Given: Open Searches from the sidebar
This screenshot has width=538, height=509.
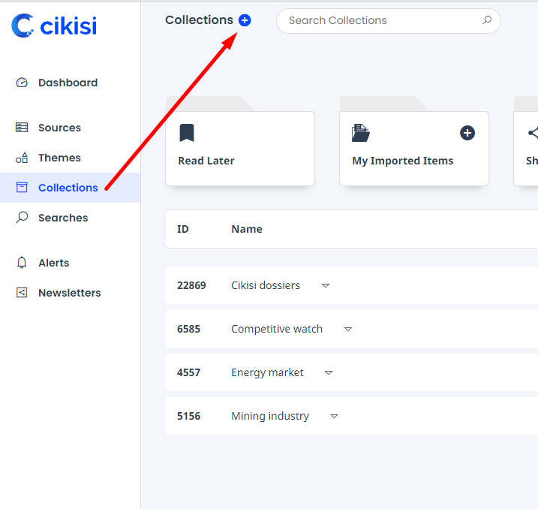Looking at the screenshot, I should tap(63, 218).
